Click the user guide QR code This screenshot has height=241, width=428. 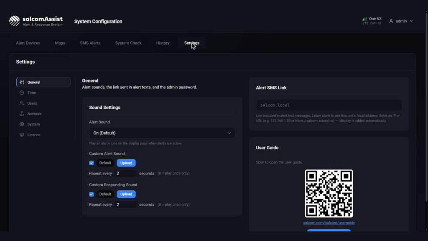tap(329, 193)
